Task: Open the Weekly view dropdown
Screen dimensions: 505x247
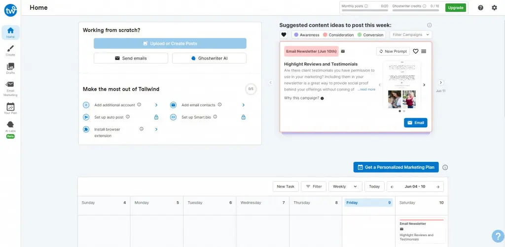Action: [x=345, y=186]
